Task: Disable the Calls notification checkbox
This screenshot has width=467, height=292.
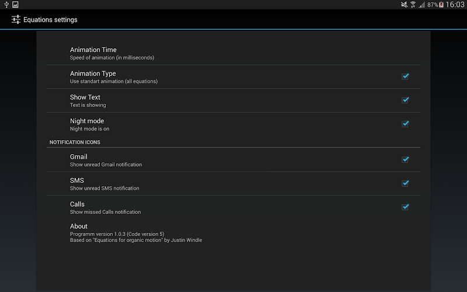Action: [x=405, y=207]
